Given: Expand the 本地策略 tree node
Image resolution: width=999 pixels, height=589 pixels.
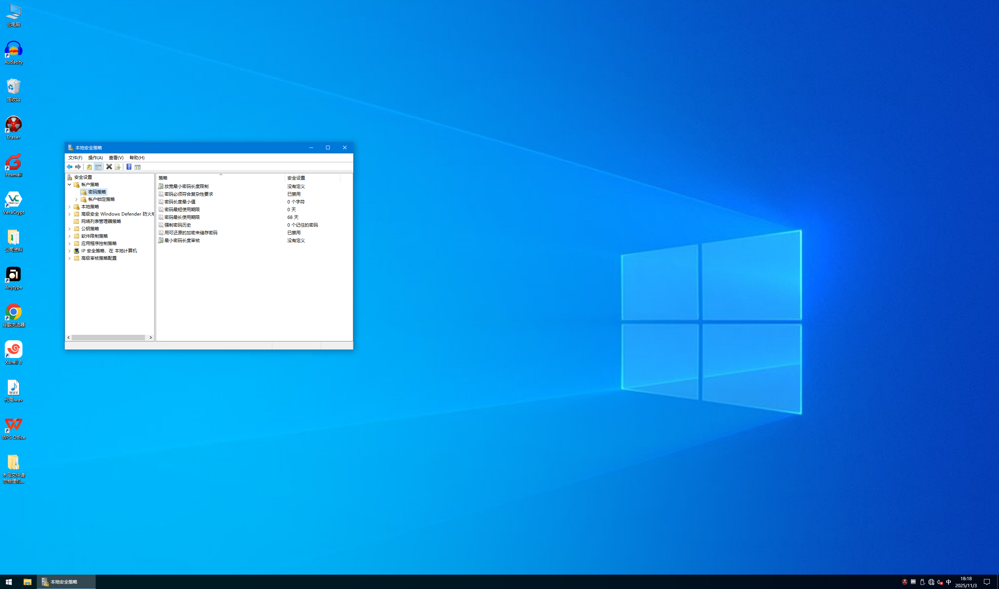Looking at the screenshot, I should click(70, 207).
